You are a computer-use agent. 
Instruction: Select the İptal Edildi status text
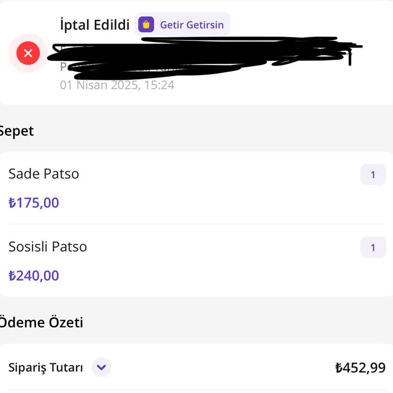(x=95, y=25)
